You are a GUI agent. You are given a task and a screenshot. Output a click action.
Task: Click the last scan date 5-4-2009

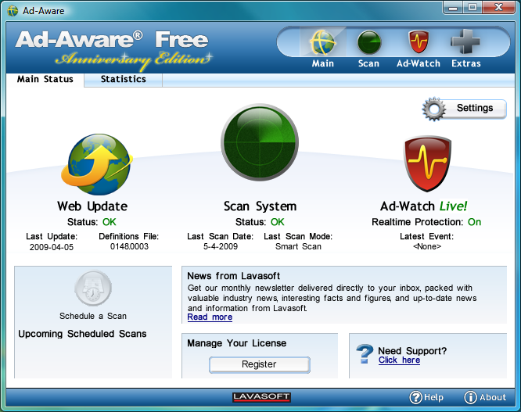click(221, 247)
